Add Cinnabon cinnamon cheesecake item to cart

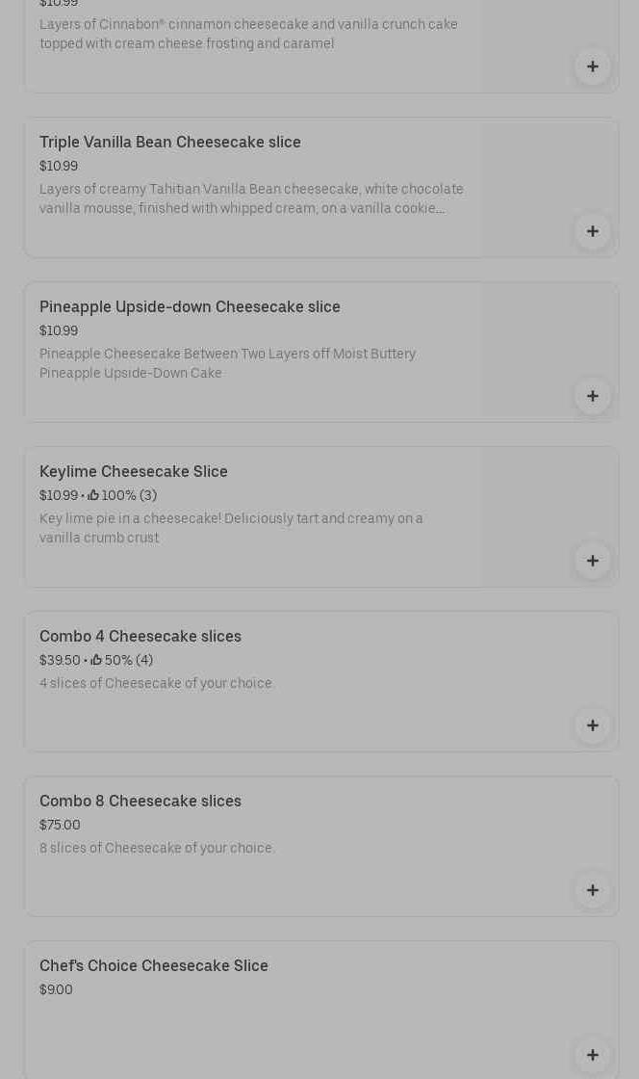point(592,66)
